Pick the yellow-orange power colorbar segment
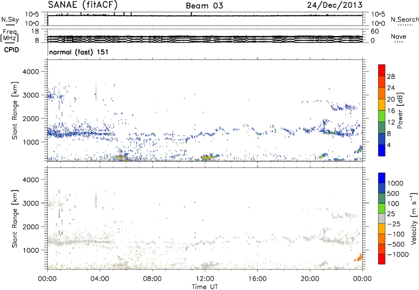The width and height of the screenshot is (419, 290). point(382,104)
